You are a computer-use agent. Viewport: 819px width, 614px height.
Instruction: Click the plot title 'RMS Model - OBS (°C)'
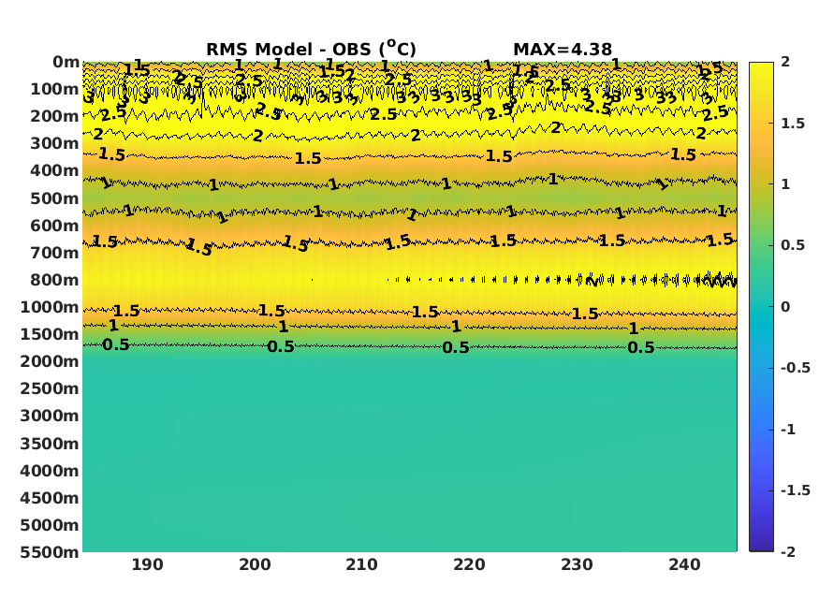coord(311,49)
